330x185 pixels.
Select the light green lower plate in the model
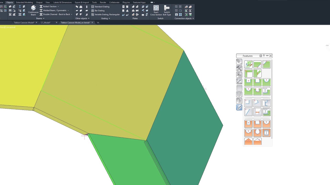coord(129,159)
